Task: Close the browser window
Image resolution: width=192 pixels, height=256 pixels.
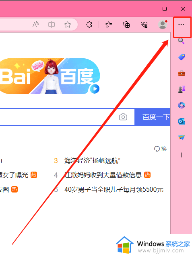Action: coord(183,9)
